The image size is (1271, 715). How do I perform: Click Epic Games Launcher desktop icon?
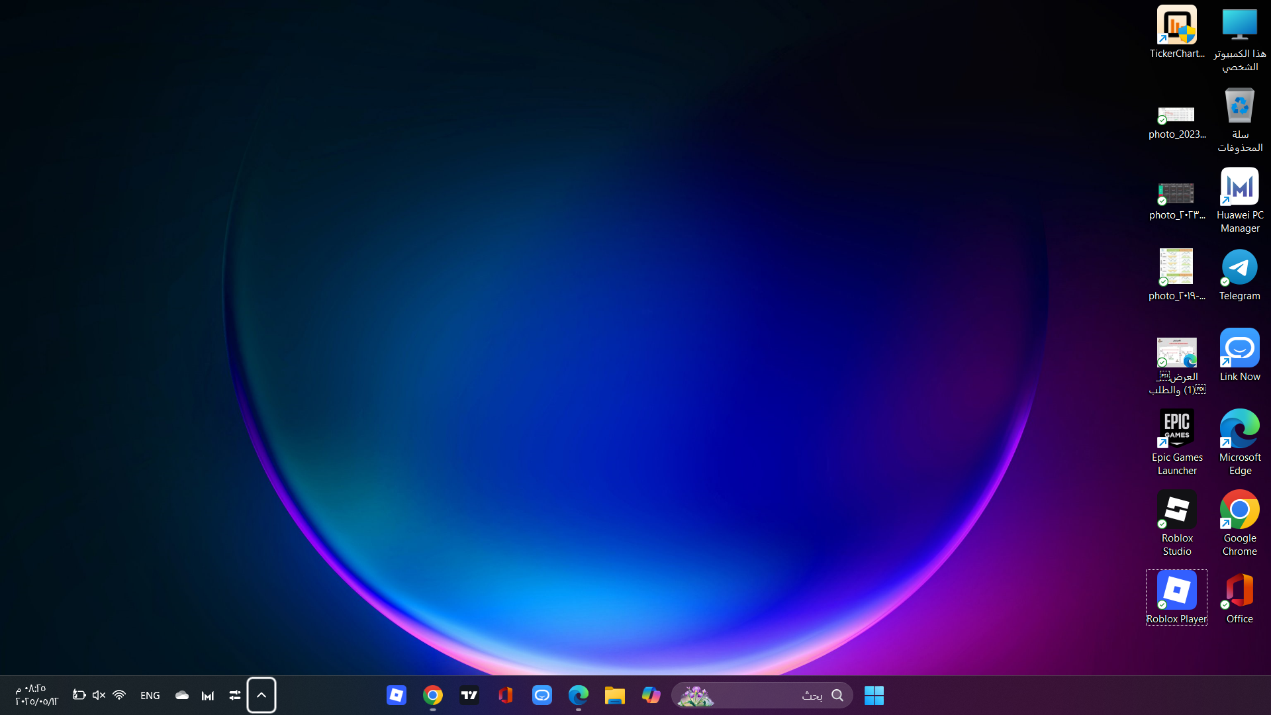(x=1176, y=430)
